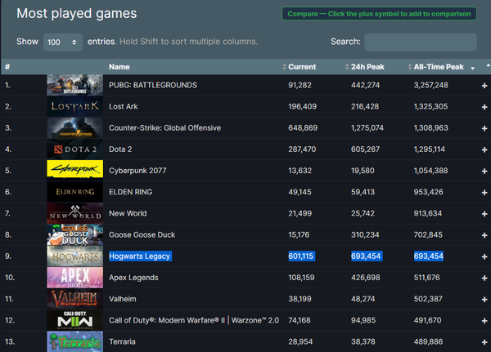Click the Goose Goose Duck name link

pos(142,234)
